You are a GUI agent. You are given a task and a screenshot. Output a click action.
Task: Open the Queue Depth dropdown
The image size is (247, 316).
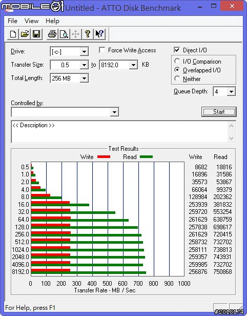tap(231, 92)
